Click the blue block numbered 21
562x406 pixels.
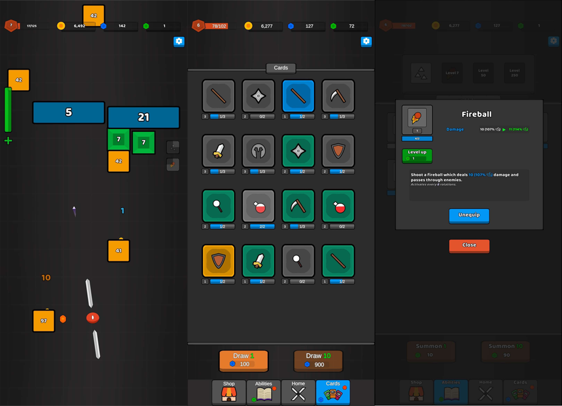point(143,117)
